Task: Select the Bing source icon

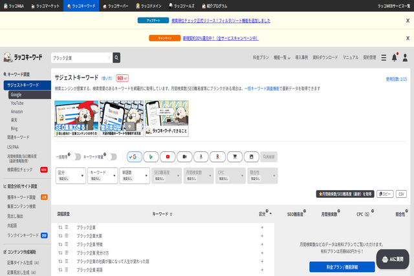Action: [x=151, y=156]
